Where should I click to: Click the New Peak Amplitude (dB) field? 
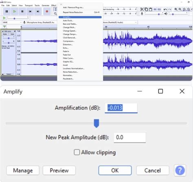tap(130, 138)
